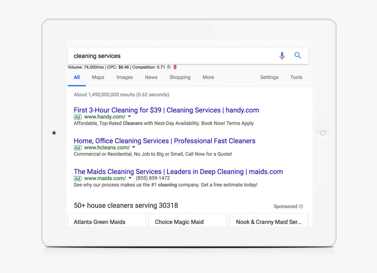Call the (855) 859-1472 phone number

coord(153,178)
